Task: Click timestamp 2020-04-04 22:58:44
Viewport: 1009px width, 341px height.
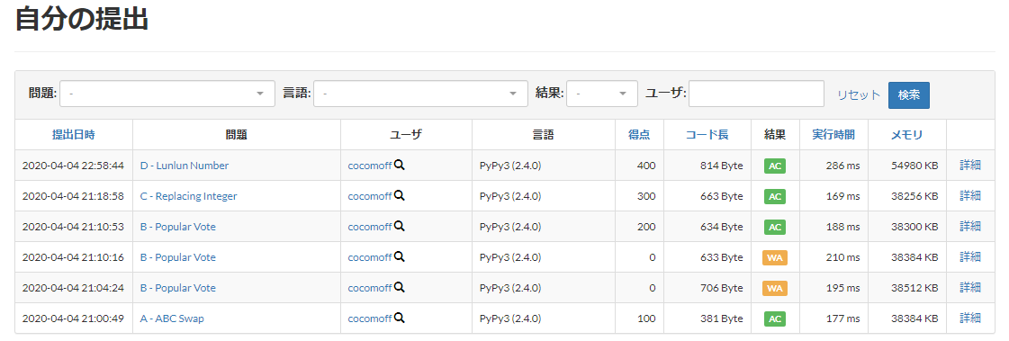Action: (74, 166)
